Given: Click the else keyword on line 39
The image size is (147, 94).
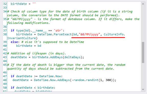Looking at the screenshot, I should tap(14, 42).
